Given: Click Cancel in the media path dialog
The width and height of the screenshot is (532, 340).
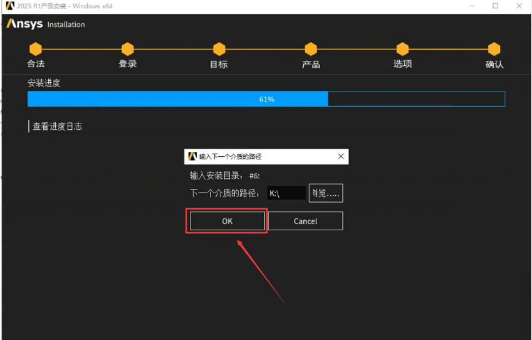Looking at the screenshot, I should (x=305, y=221).
